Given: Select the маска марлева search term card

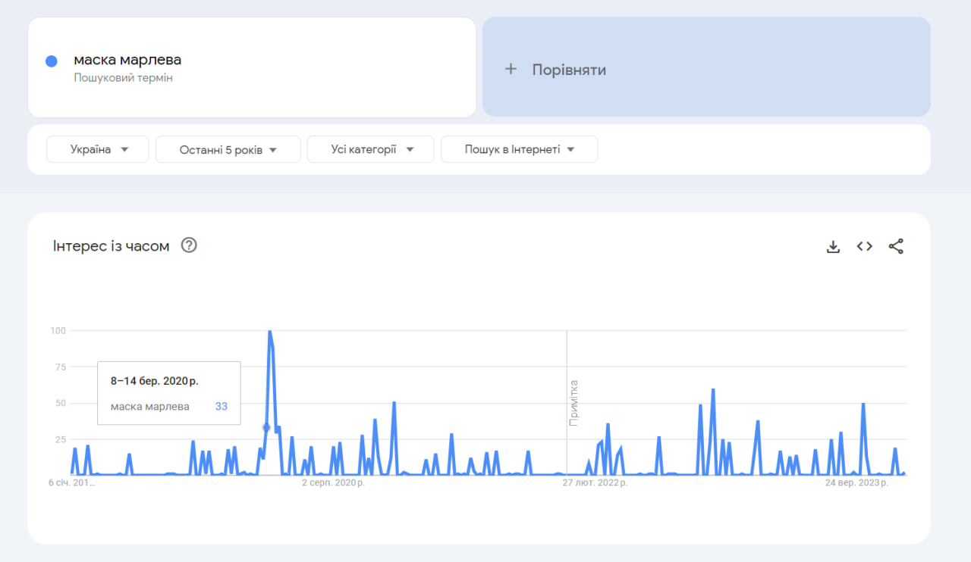Looking at the screenshot, I should coord(252,67).
